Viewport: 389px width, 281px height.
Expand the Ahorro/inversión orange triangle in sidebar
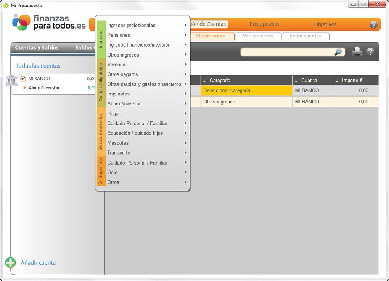tap(24, 88)
